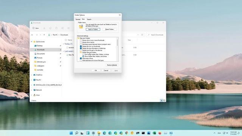Open the Excel icon on the taskbar

(154, 133)
